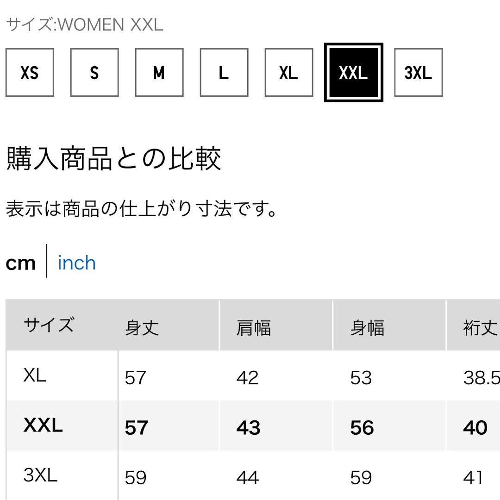
Task: Select cm unit display
Action: point(21,264)
